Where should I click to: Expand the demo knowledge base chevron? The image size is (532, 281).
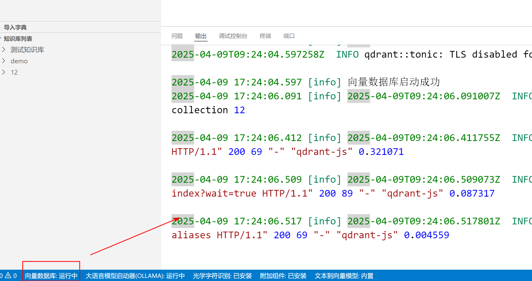[4, 61]
